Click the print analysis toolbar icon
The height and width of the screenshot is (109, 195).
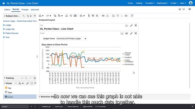(40, 16)
